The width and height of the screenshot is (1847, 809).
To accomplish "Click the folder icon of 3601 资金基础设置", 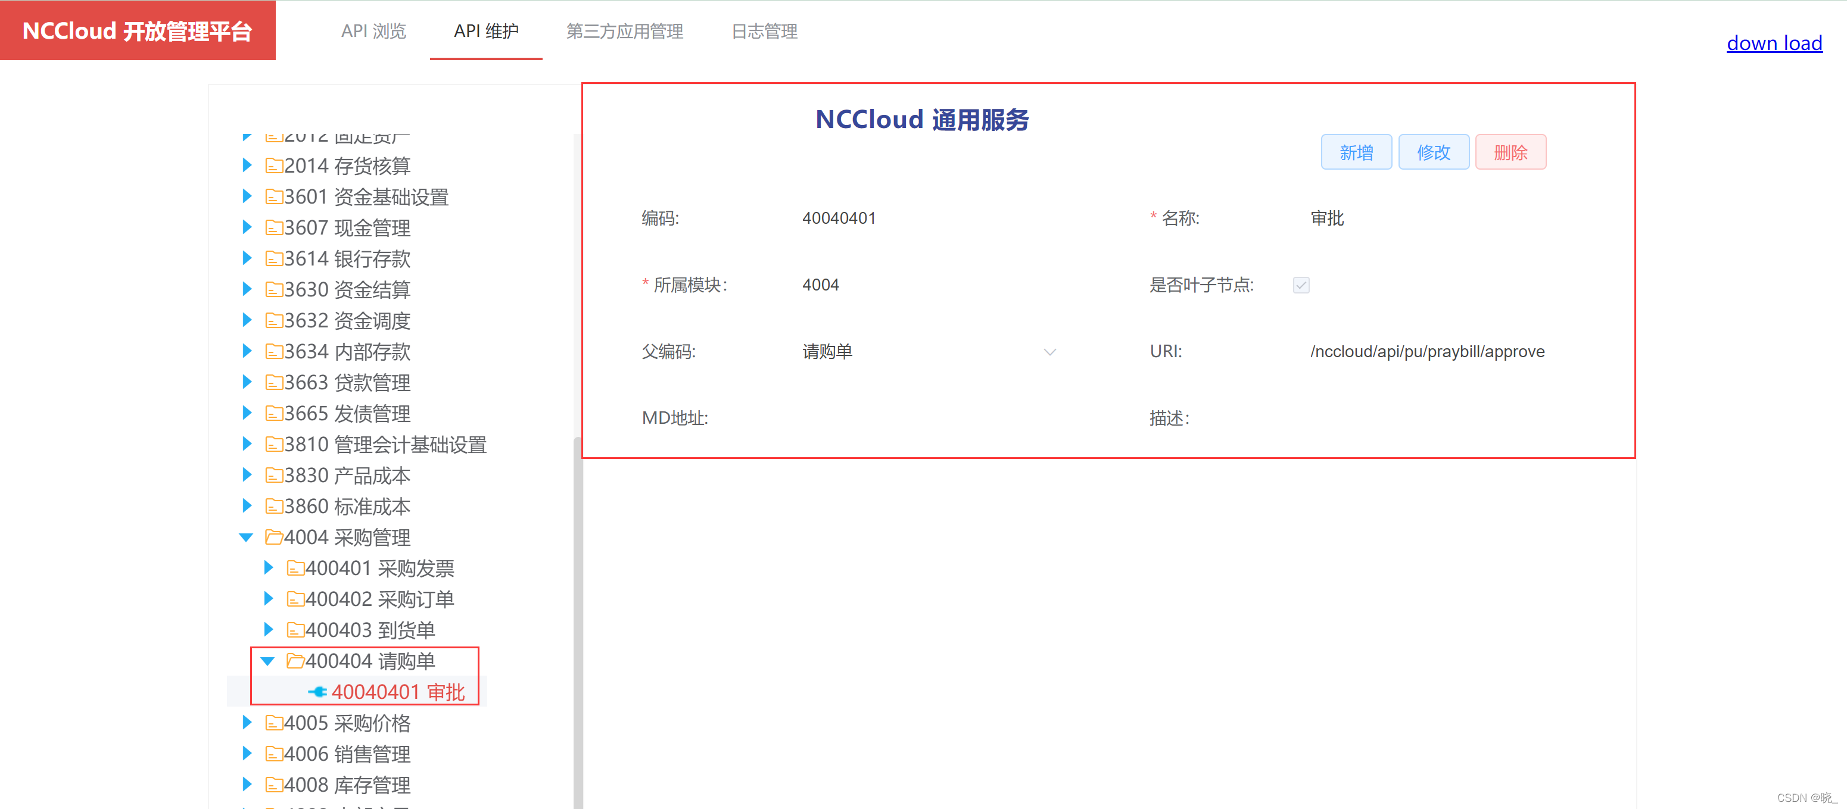I will [x=273, y=197].
